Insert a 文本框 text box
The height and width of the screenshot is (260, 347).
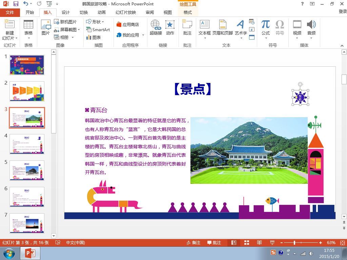point(204,27)
